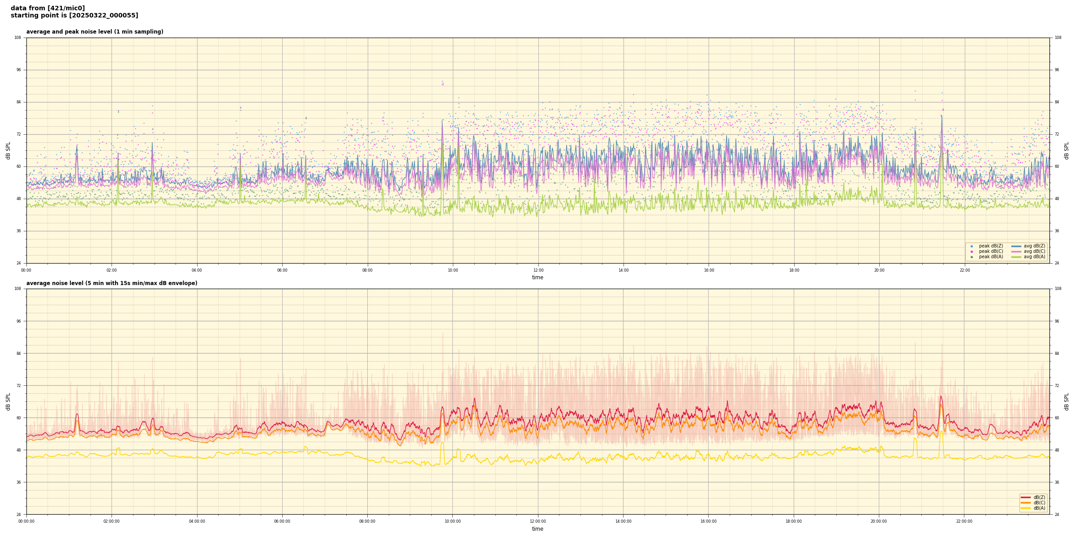Click the 20:00:00 tick on bottom chart
This screenshot has width=1075, height=537.
pyautogui.click(x=879, y=521)
